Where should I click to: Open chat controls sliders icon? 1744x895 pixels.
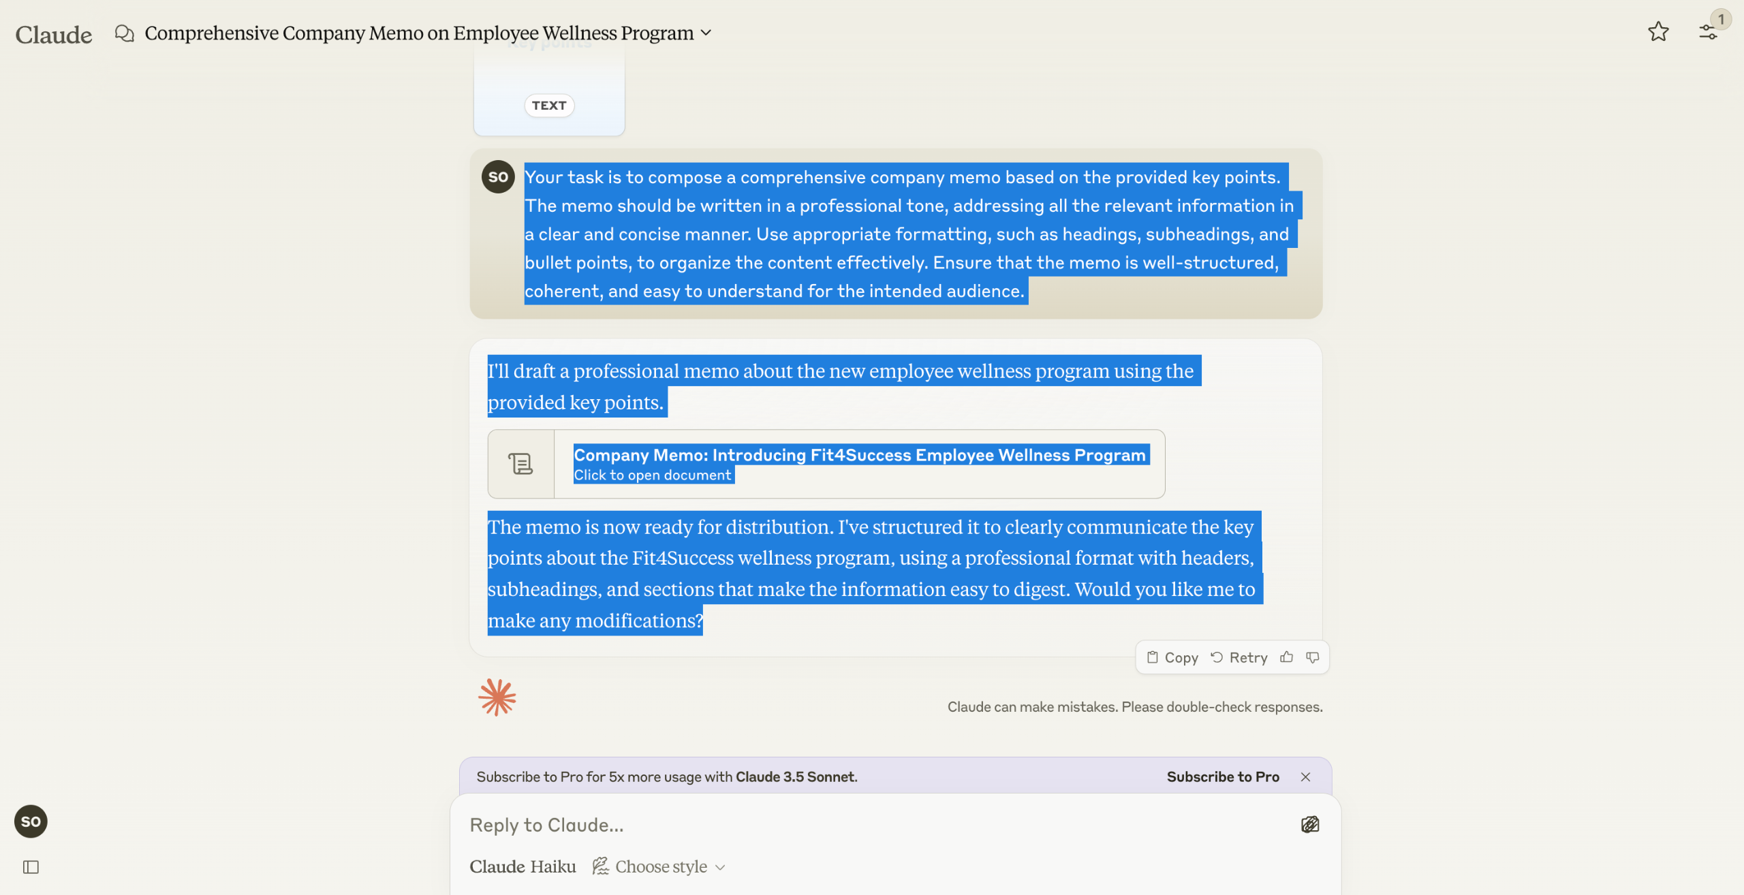[x=1708, y=31]
